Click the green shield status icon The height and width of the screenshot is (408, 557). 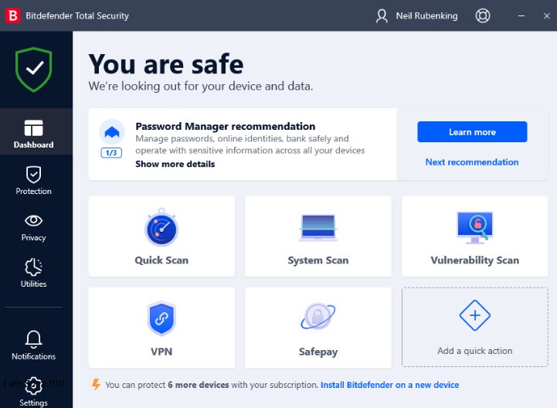[34, 70]
